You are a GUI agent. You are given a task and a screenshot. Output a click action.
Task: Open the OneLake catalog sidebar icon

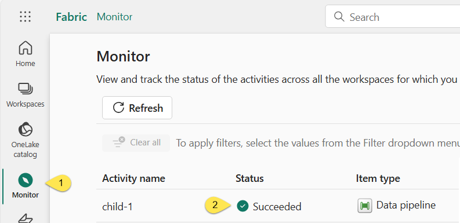pyautogui.click(x=25, y=141)
